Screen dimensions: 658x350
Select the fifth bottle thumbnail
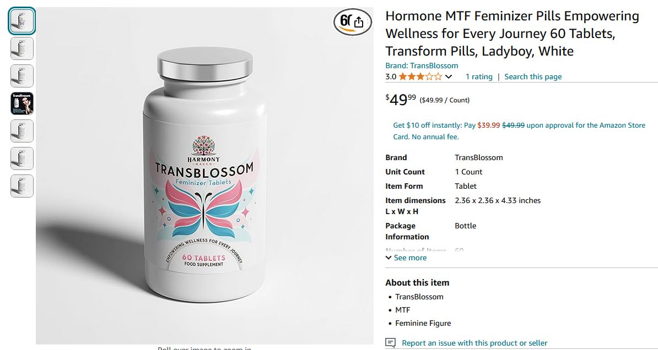click(x=22, y=131)
